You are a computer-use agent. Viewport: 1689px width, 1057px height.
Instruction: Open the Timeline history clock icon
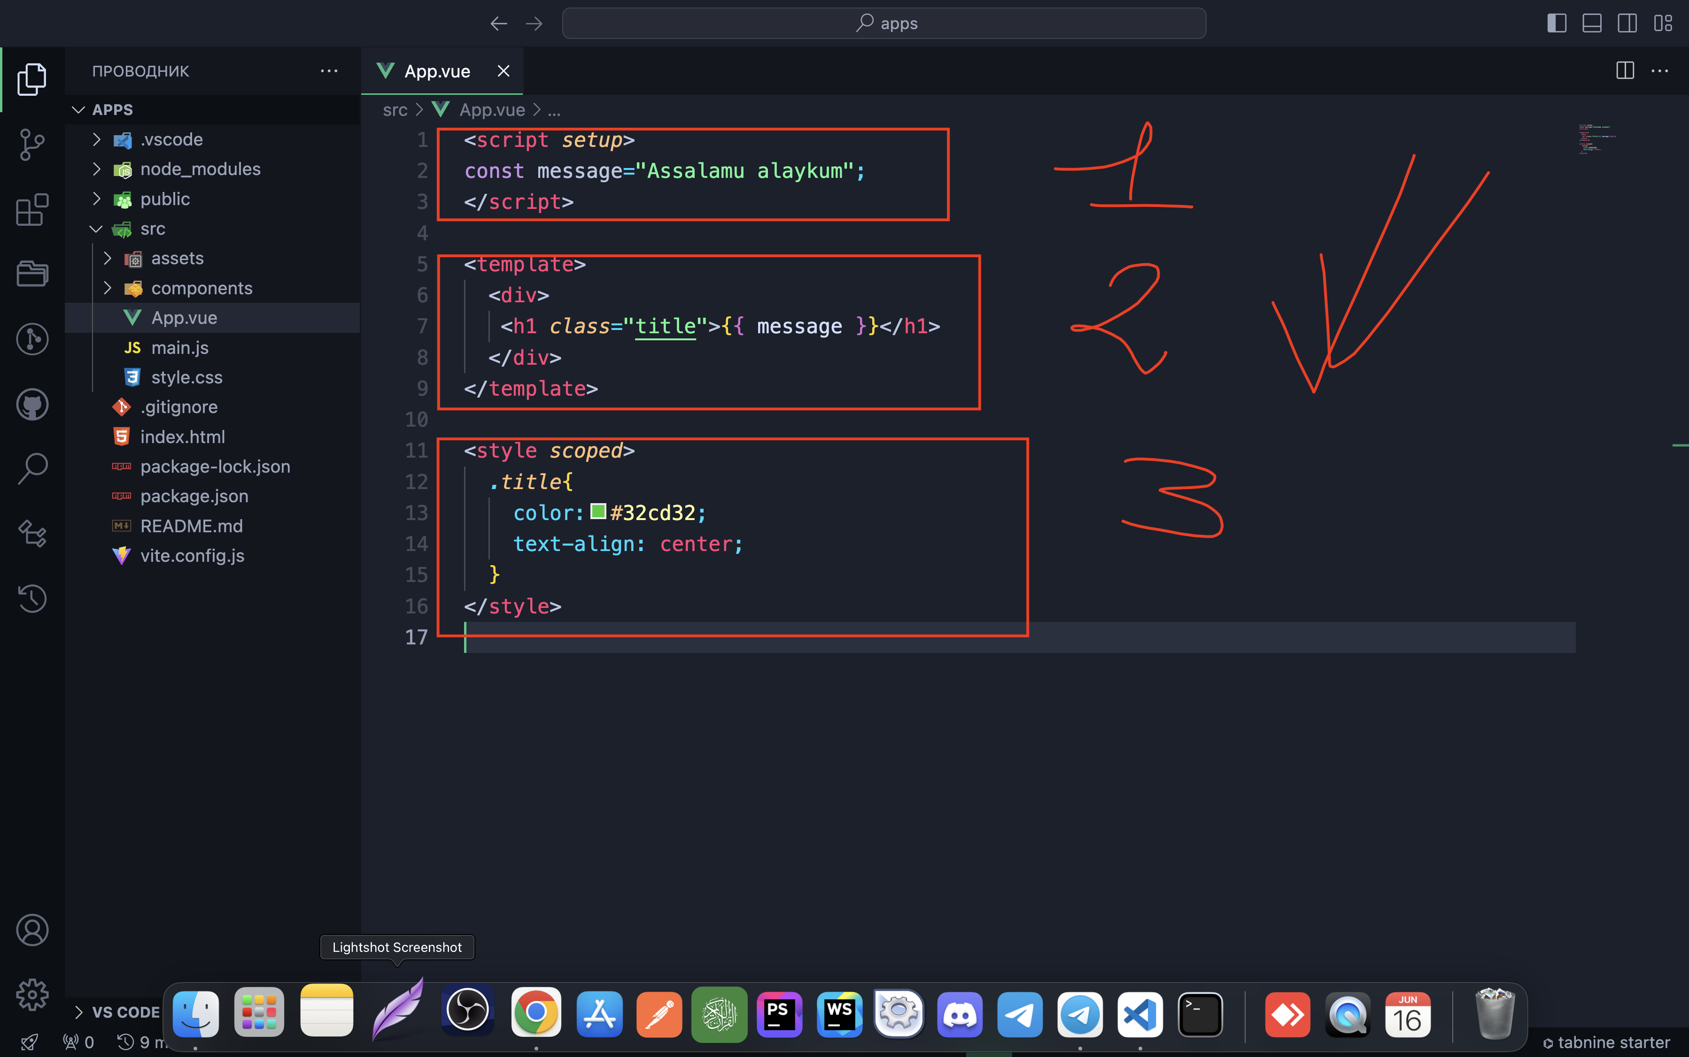(31, 598)
